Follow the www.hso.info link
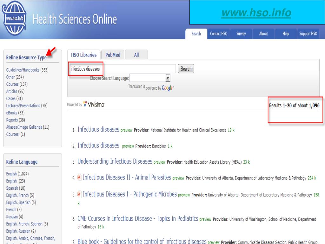325x244 pixels. click(x=256, y=13)
